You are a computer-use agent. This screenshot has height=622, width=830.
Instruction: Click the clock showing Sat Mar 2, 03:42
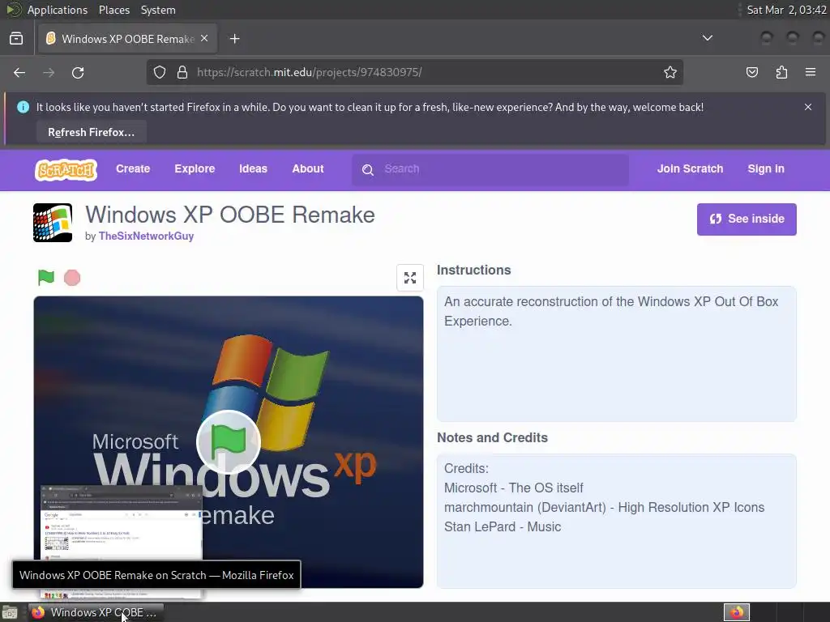click(786, 10)
